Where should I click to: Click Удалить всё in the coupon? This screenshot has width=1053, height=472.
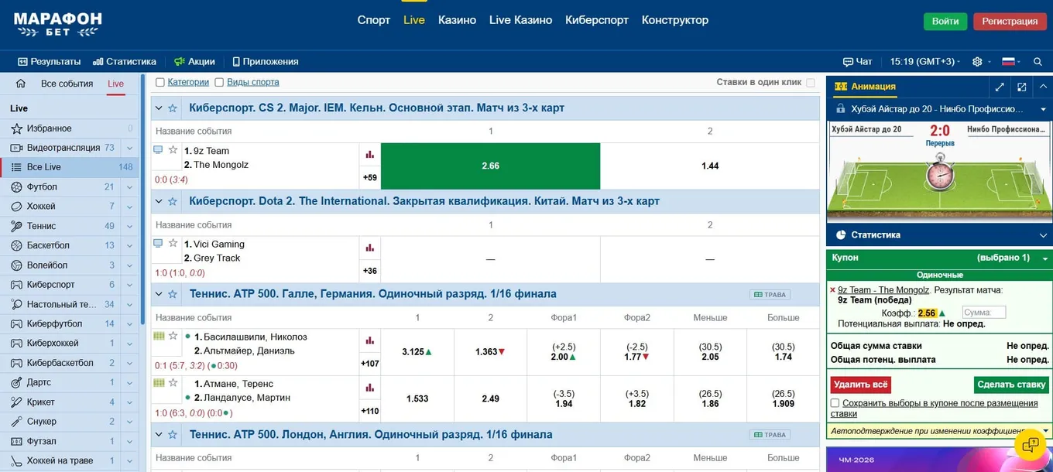point(861,385)
